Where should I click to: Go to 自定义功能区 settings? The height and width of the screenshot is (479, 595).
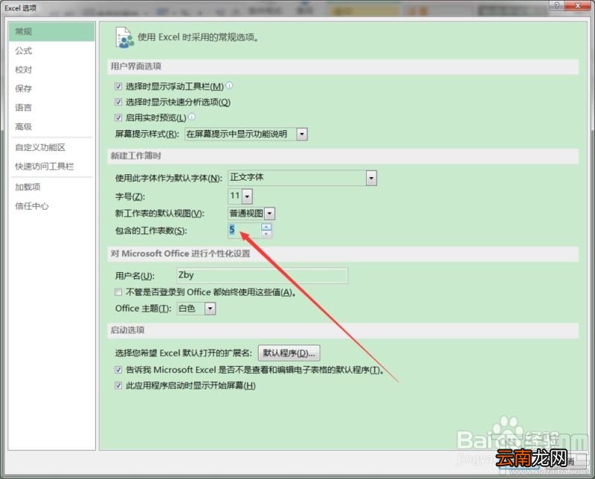click(x=51, y=147)
